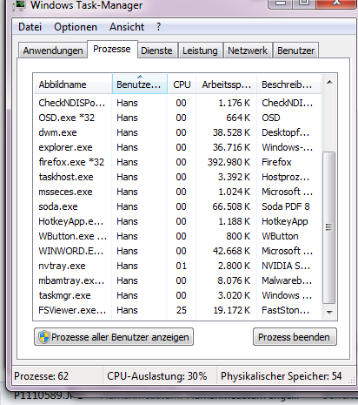
Task: Open the Datei menu
Action: tap(30, 27)
